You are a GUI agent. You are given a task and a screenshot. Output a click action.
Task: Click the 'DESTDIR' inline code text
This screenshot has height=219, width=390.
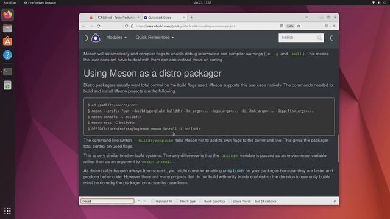tap(229, 156)
